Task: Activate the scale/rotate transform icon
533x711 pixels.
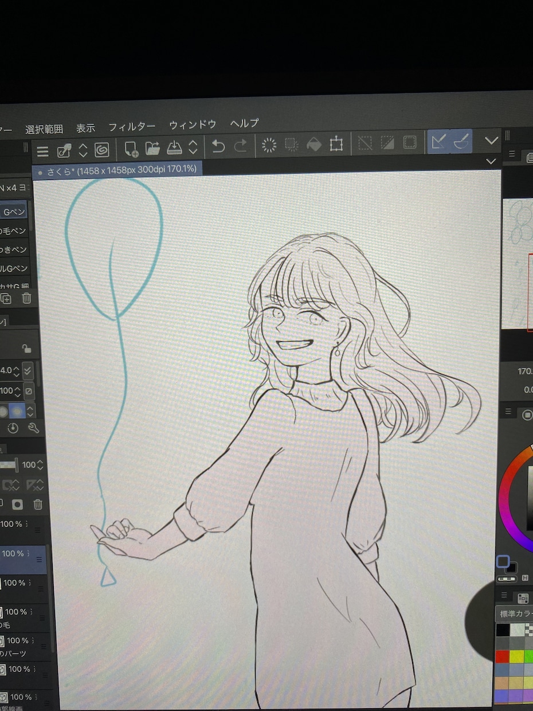Action: click(336, 143)
